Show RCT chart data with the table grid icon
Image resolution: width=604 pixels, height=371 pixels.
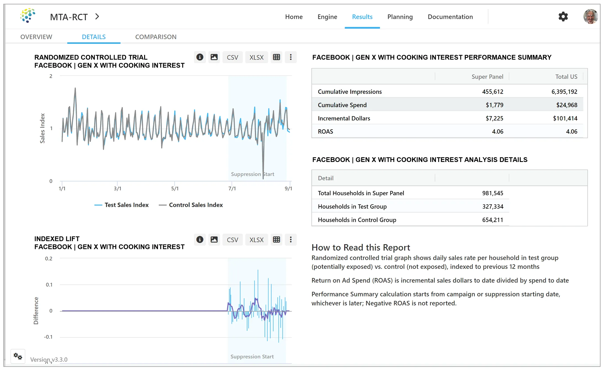click(276, 57)
